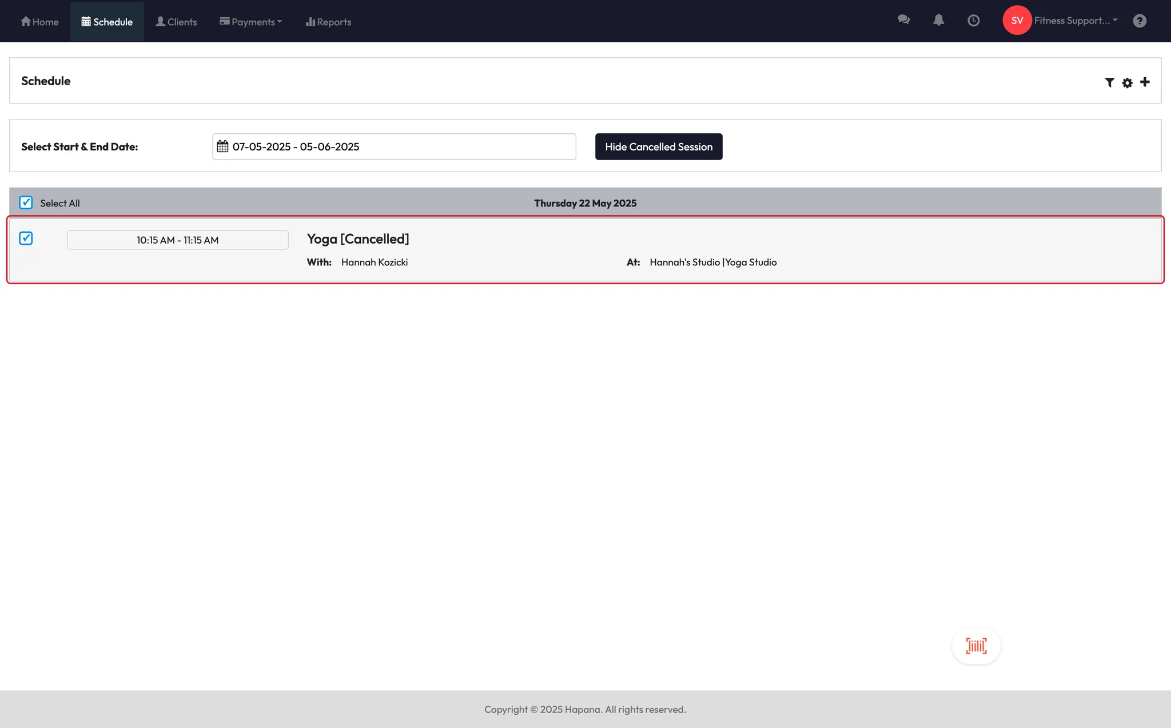Open the Reports menu item
Image resolution: width=1171 pixels, height=728 pixels.
[x=328, y=22]
